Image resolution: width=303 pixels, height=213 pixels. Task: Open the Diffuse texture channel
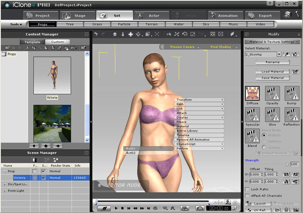252,93
